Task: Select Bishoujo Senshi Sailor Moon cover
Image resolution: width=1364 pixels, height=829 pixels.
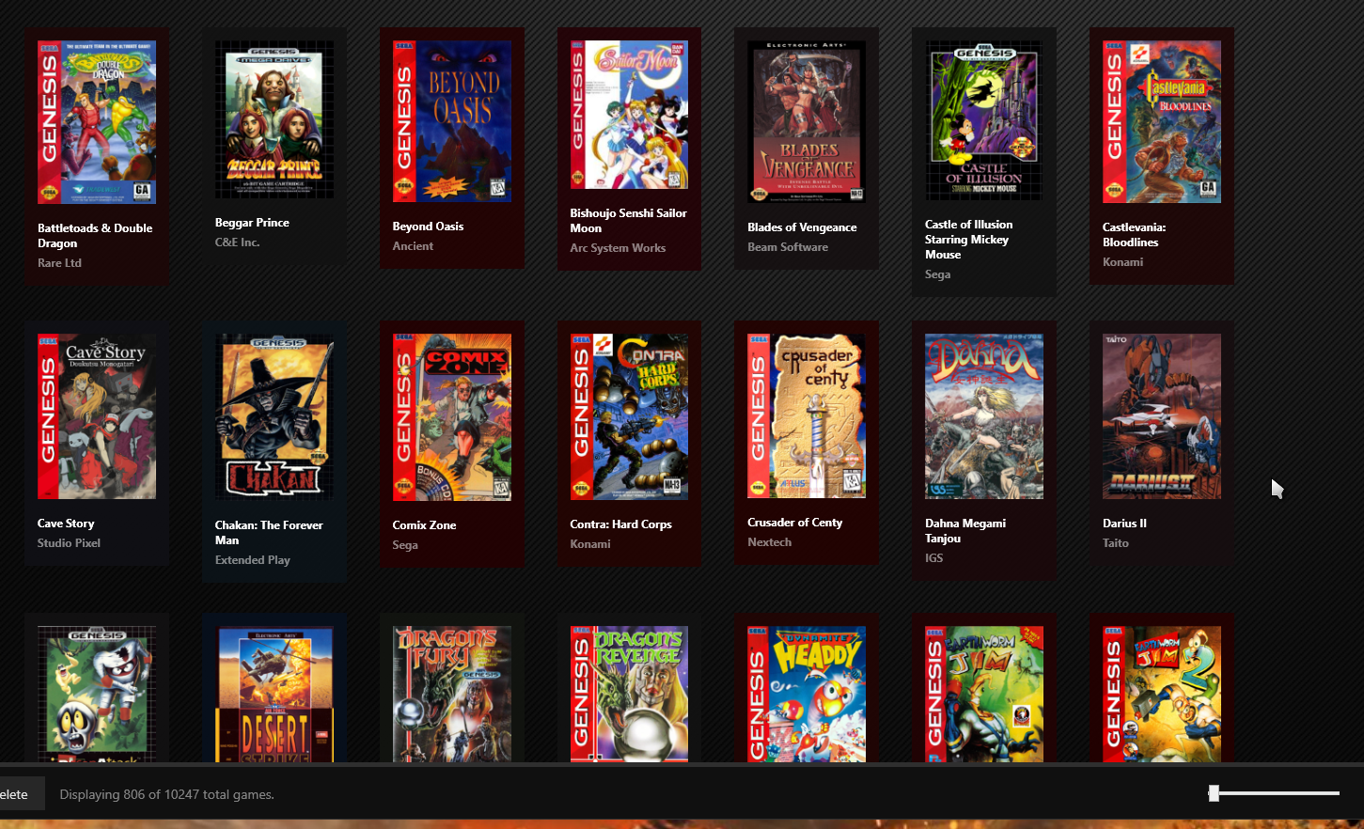Action: 629,115
